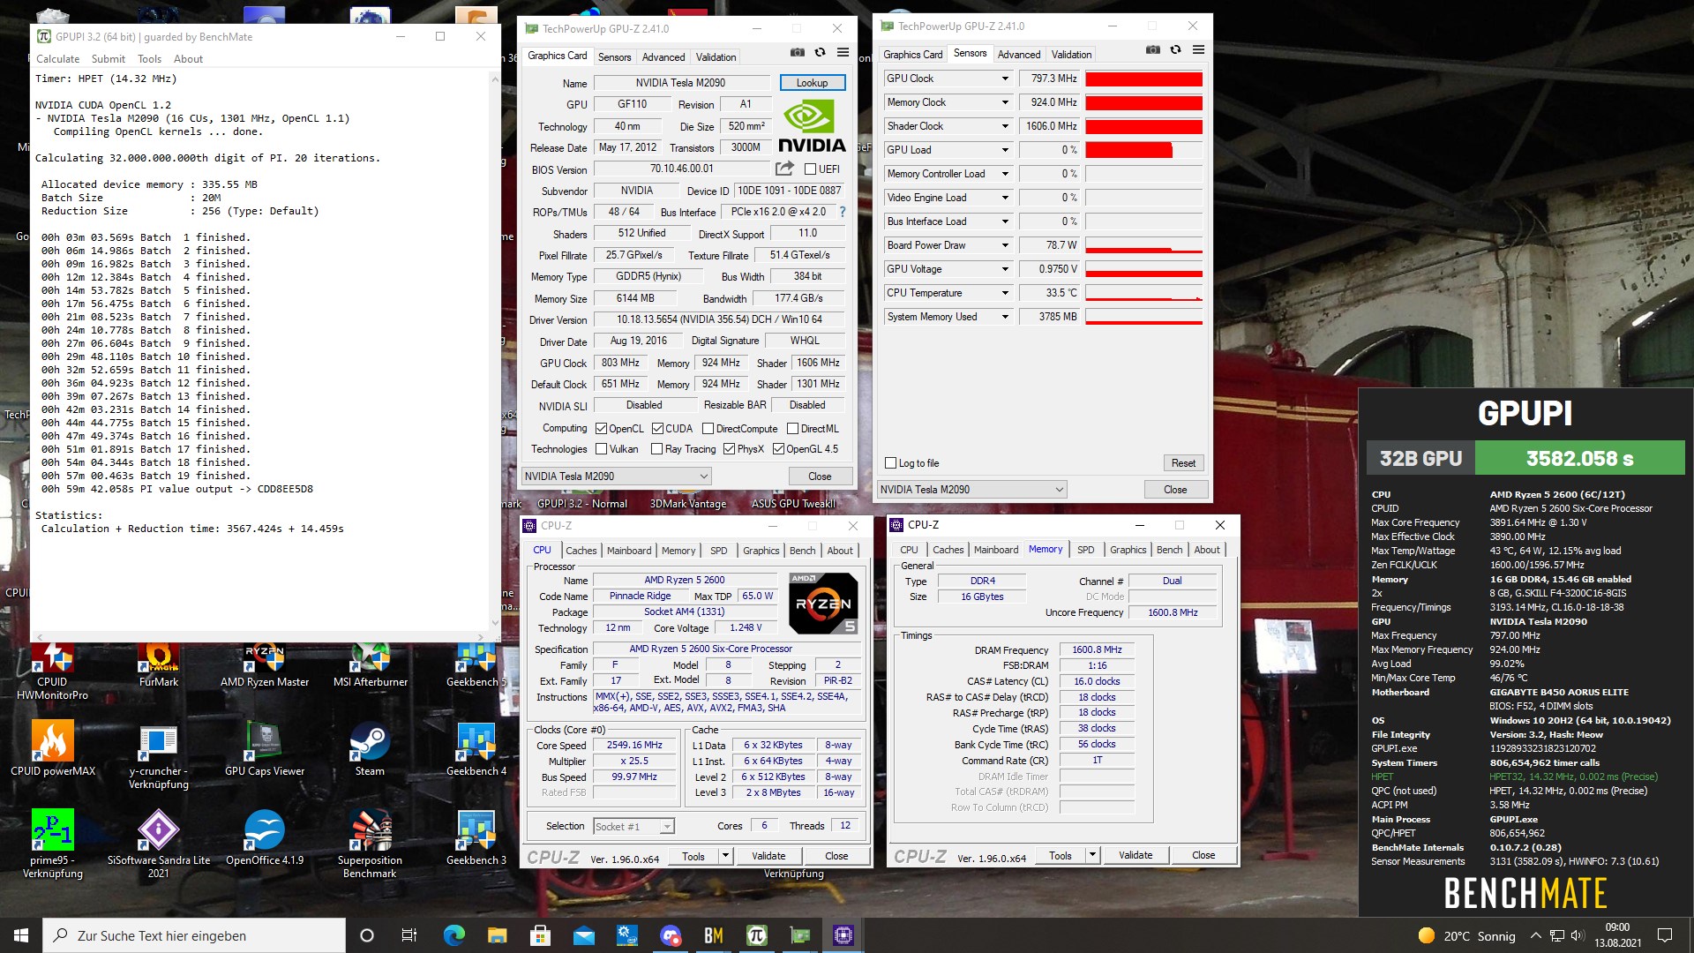
Task: Open Geekbench 3 desktop icon
Action: [x=476, y=837]
